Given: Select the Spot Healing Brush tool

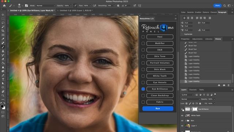Looking at the screenshot, I should click(3, 43).
